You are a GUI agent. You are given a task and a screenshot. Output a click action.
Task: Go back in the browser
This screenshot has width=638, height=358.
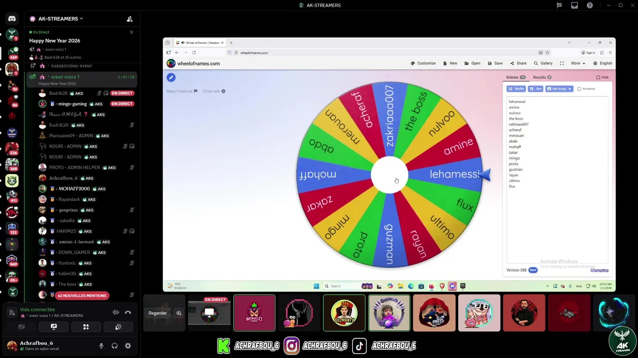(x=176, y=53)
